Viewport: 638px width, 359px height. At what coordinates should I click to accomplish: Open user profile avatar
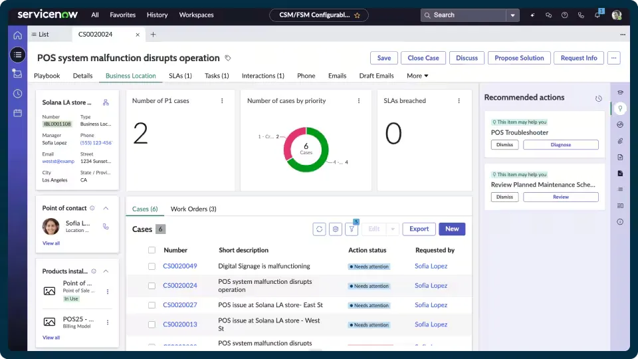(x=617, y=15)
